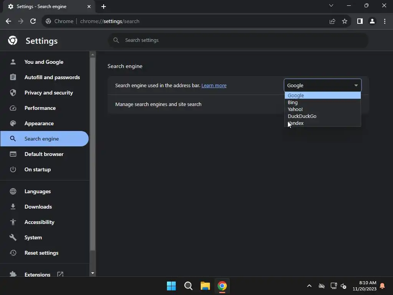Open Languages settings
Screen dimensions: 393x295
[45, 191]
